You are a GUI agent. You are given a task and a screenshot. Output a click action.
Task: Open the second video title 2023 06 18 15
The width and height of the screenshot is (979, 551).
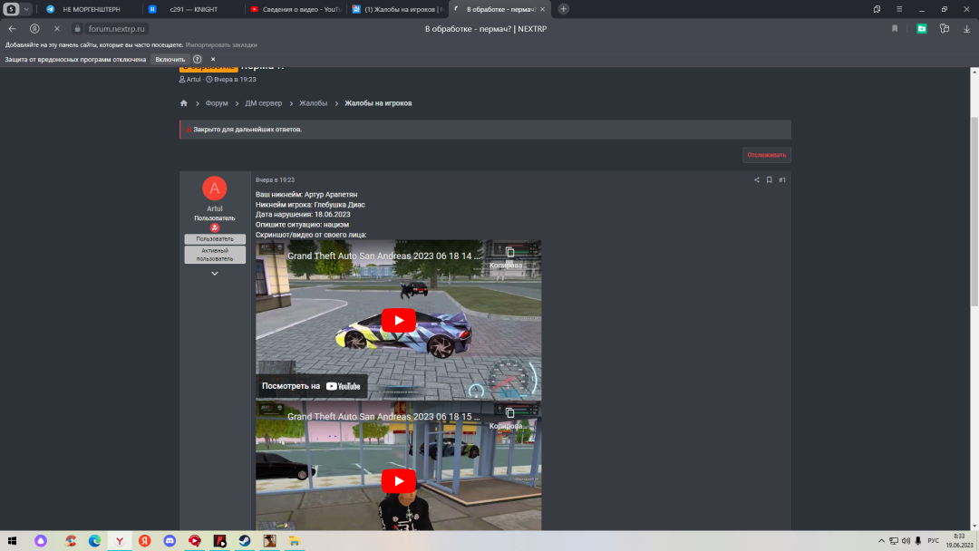[x=383, y=417]
